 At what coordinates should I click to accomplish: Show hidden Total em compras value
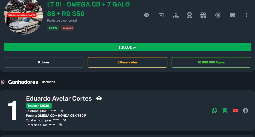(65, 120)
